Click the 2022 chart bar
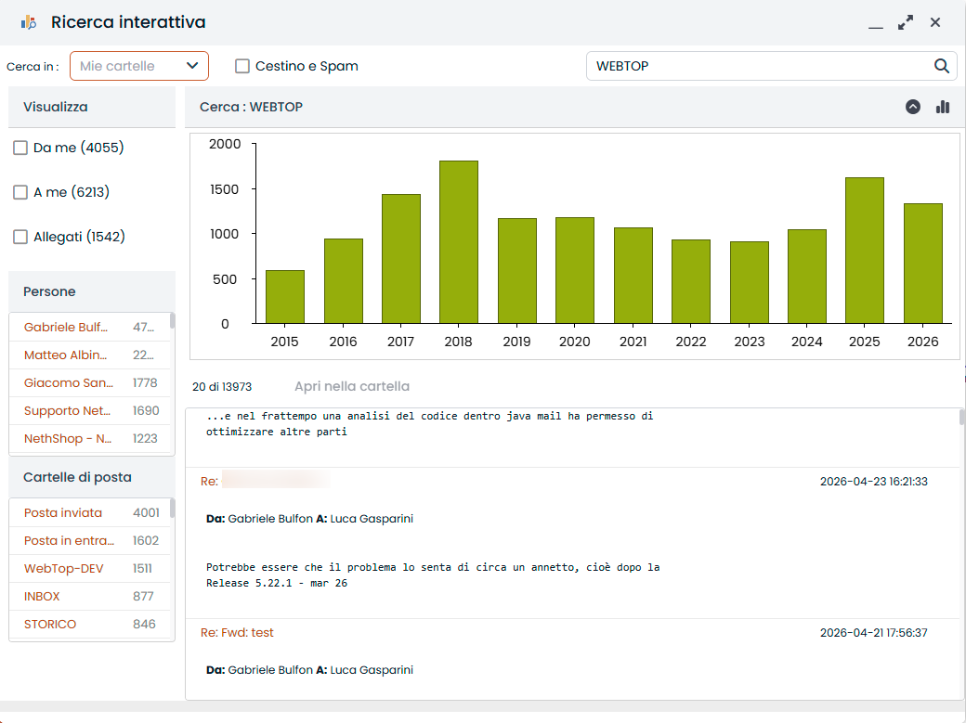Screen dimensions: 966x723 point(691,281)
